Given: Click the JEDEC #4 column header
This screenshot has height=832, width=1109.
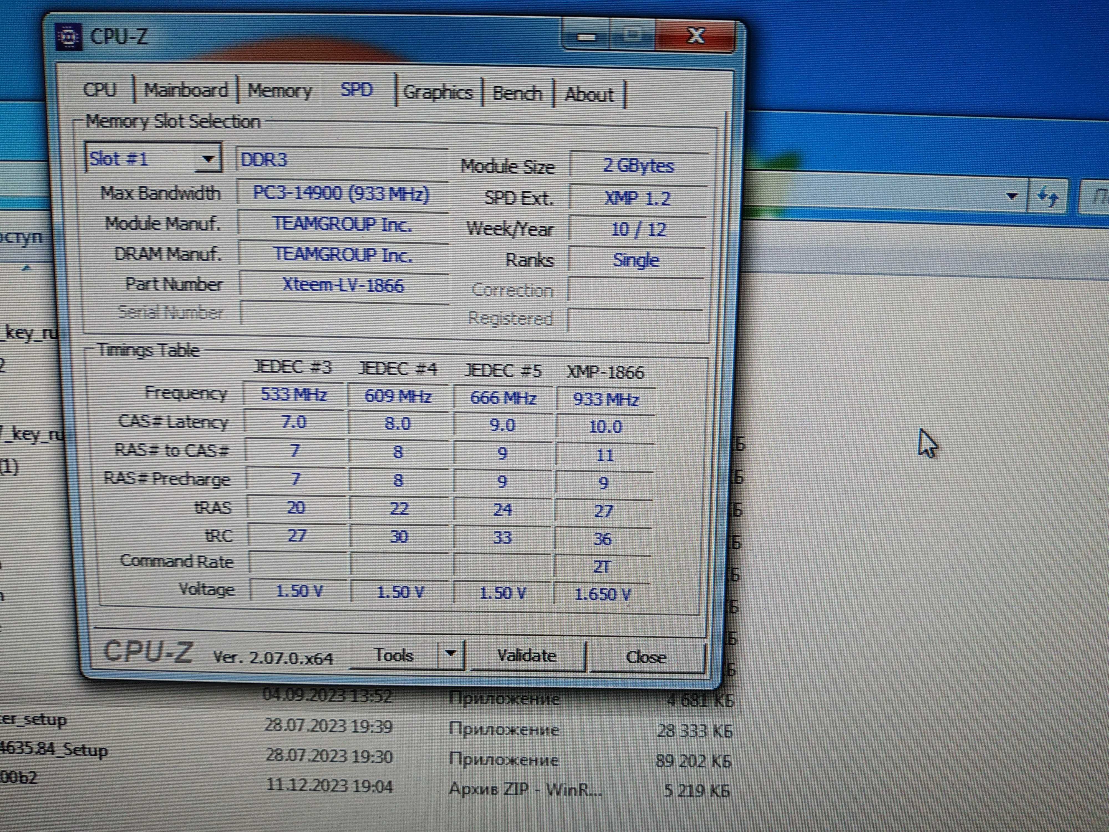Looking at the screenshot, I should (x=398, y=369).
